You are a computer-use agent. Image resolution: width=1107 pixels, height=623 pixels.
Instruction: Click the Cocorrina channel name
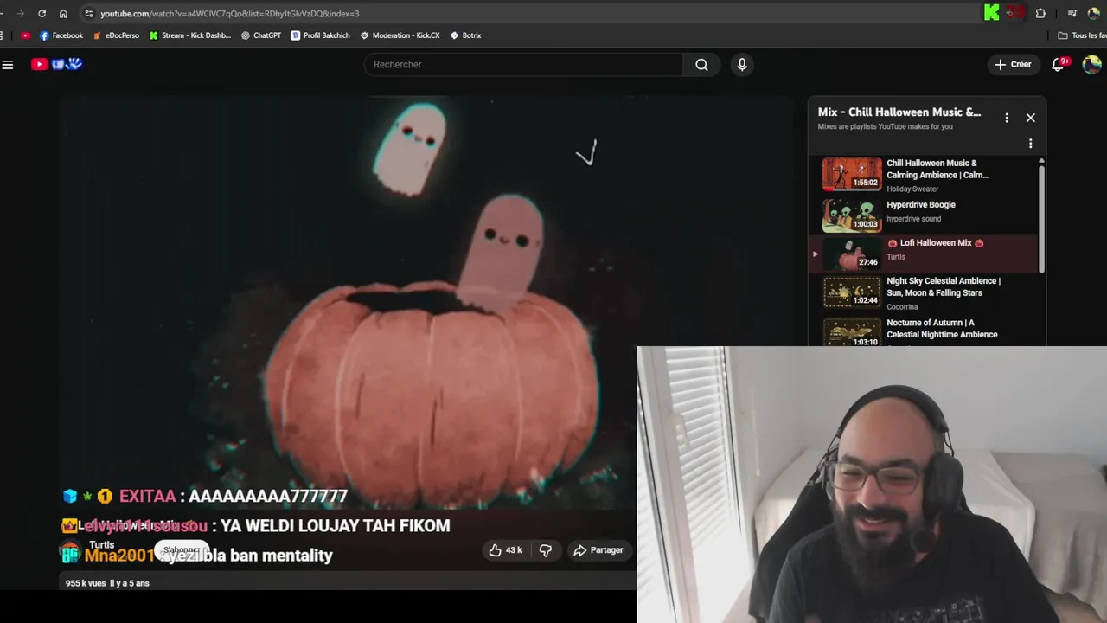pos(902,306)
